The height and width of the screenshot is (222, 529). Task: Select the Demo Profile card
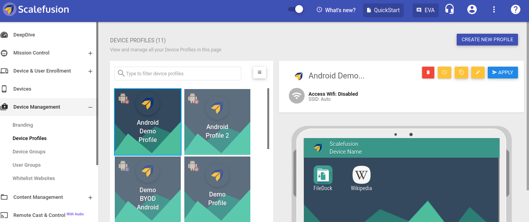click(217, 189)
